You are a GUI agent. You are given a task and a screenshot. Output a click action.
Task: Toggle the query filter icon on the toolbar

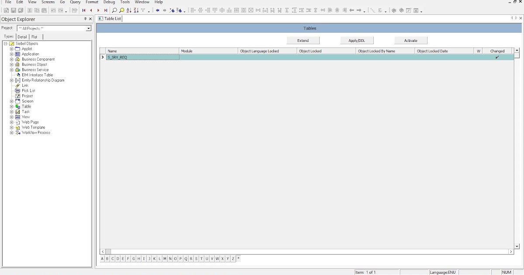[x=143, y=10]
